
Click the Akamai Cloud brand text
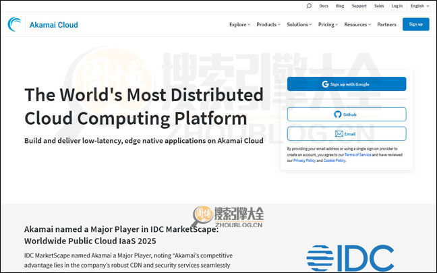(x=53, y=25)
